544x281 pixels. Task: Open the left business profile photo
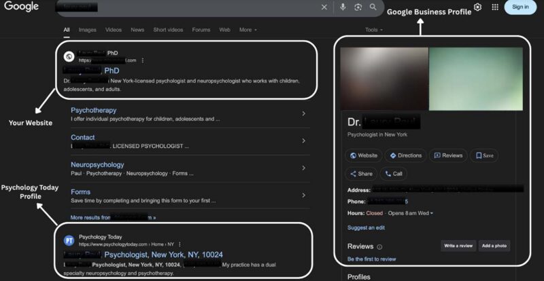384,79
